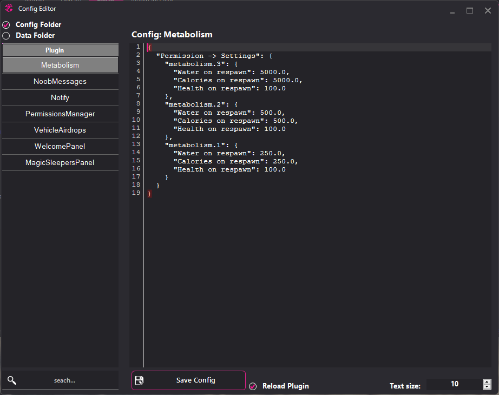Select the VehicleAirdrops plugin
Screen dimensions: 499x395
(60, 130)
